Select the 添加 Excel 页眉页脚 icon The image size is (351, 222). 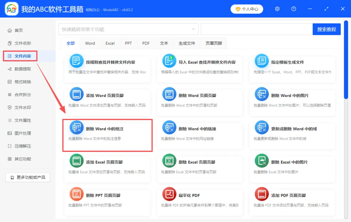pyautogui.click(x=76, y=161)
